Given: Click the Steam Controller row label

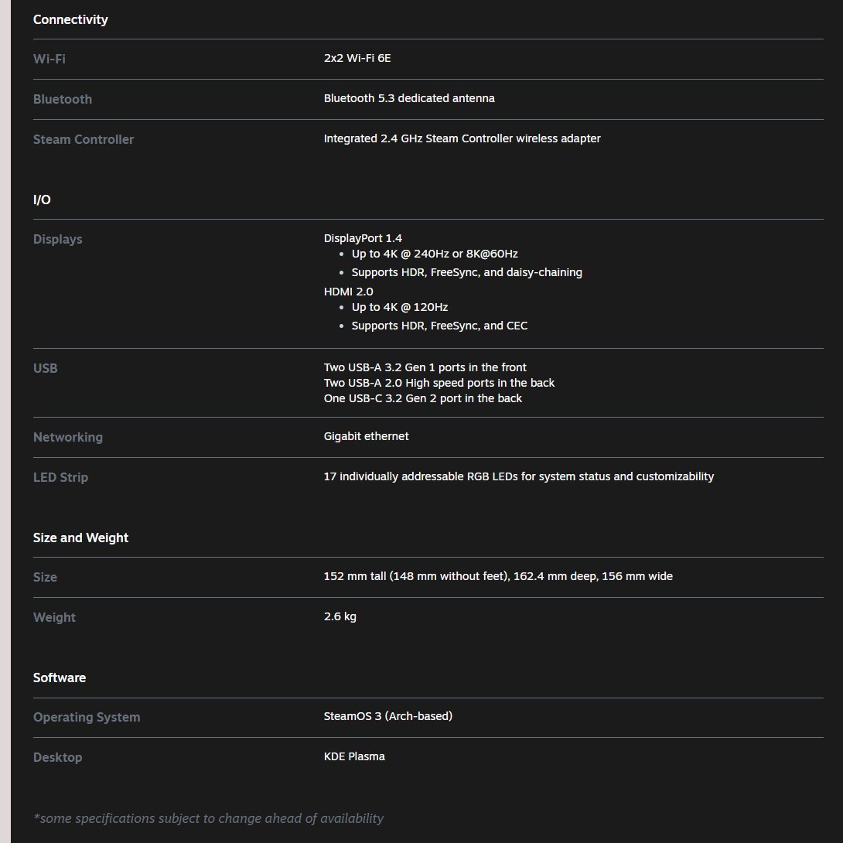Looking at the screenshot, I should tap(84, 139).
